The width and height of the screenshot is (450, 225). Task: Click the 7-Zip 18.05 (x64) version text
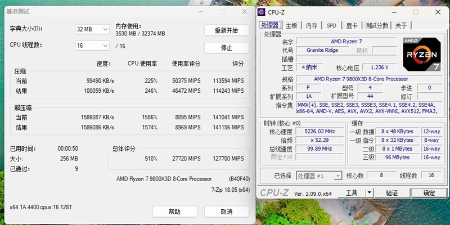[231, 190]
